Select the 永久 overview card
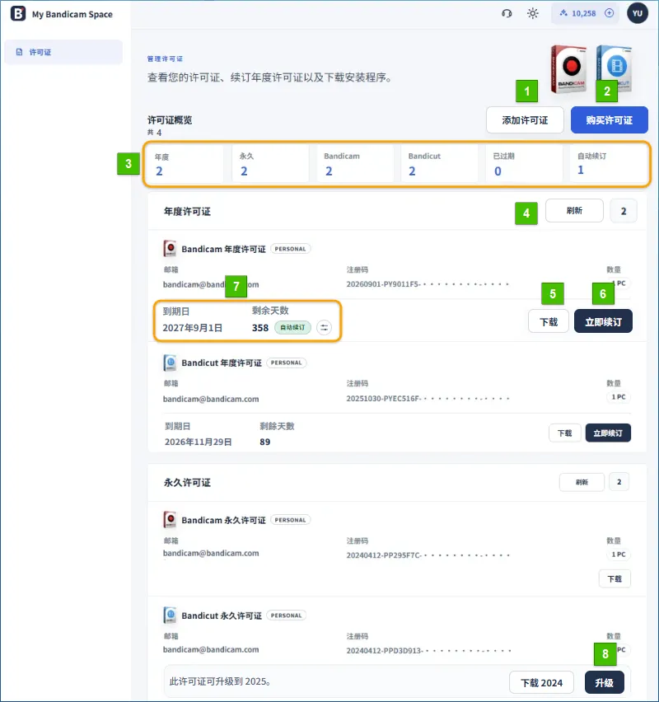Viewport: 659px width, 702px height. tap(270, 164)
